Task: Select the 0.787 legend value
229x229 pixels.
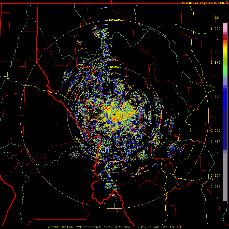Action: tap(216, 74)
